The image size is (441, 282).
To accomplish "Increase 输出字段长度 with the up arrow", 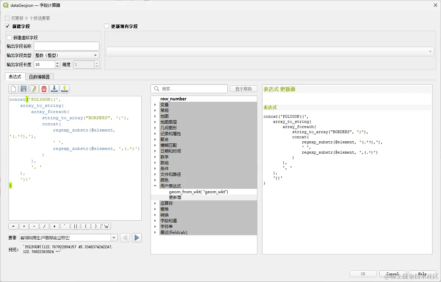I will [57, 63].
